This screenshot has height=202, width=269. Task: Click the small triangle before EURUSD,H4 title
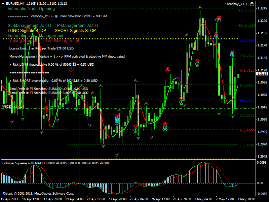tap(3, 3)
